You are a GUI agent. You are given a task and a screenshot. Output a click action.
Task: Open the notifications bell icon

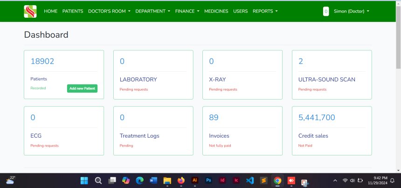[x=392, y=181]
